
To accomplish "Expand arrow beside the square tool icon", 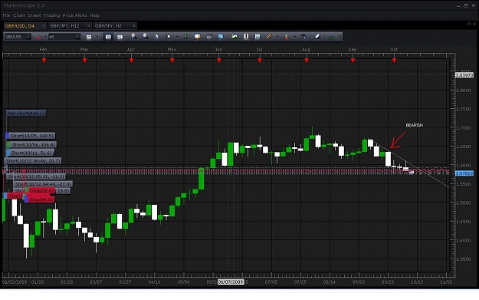I will (176, 37).
